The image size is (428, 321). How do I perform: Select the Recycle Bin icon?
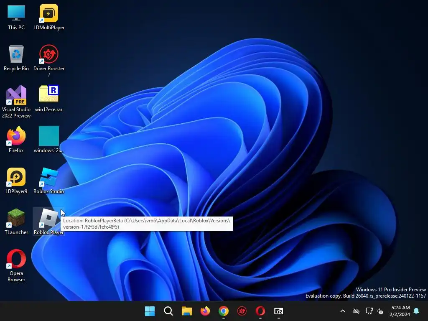(x=16, y=58)
